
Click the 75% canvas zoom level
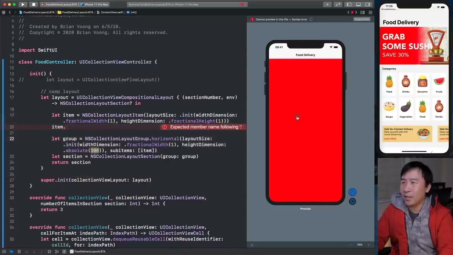pos(360,245)
